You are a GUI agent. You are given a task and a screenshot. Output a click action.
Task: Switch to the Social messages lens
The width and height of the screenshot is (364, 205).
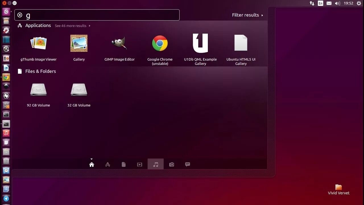187,164
